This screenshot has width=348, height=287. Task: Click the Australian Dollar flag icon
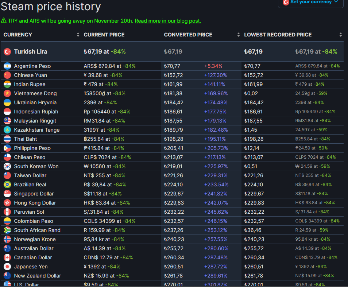click(x=7, y=248)
